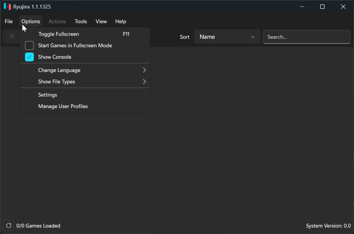The image size is (354, 234).
Task: Click the refresh games list icon
Action: [9, 225]
